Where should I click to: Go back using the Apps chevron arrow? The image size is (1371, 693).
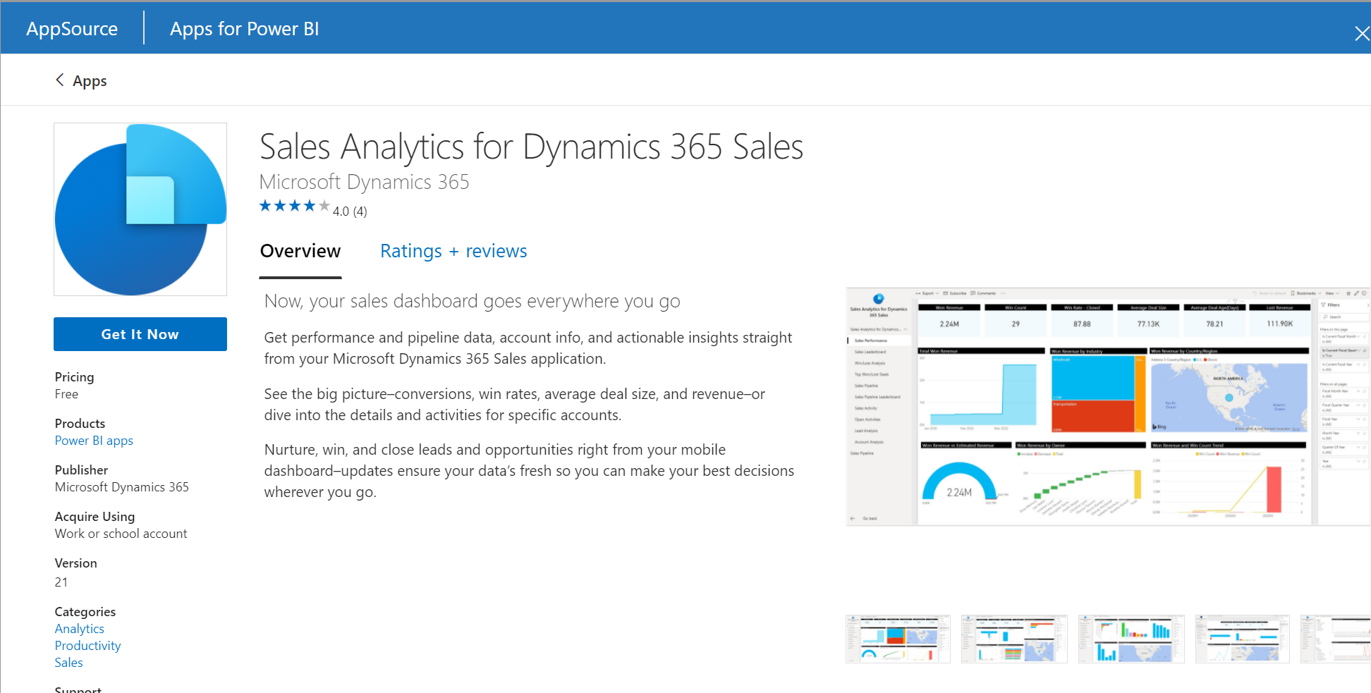[x=60, y=80]
